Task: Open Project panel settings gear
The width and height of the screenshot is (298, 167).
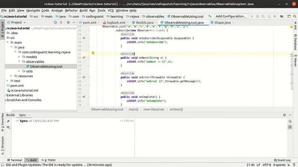Action: point(68,22)
